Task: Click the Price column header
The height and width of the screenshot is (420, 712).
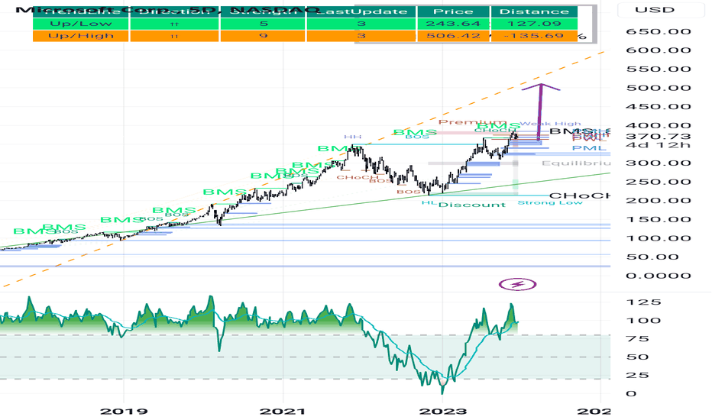Action: [453, 11]
